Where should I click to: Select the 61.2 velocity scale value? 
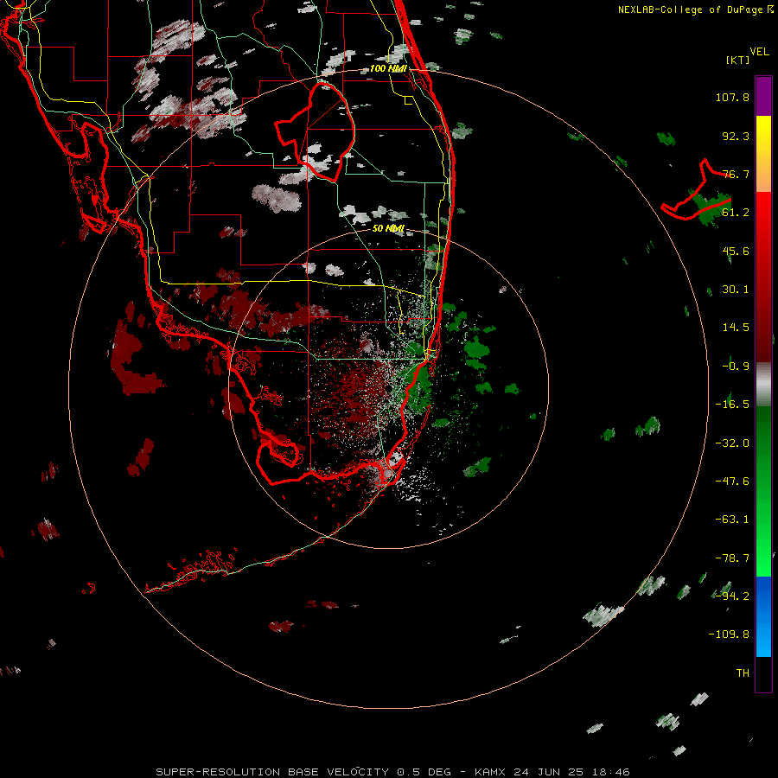coord(736,213)
